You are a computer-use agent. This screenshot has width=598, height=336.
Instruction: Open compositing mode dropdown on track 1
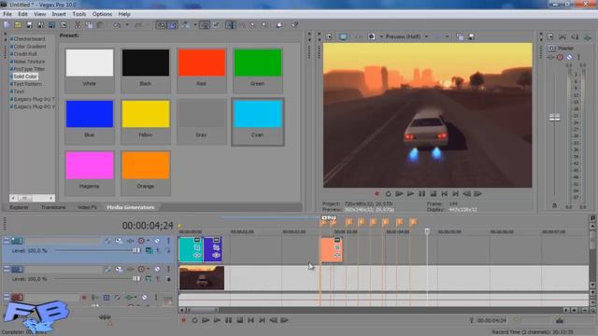point(149,251)
